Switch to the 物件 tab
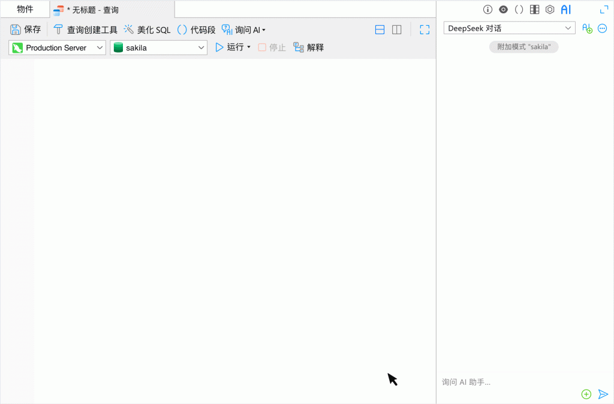The width and height of the screenshot is (614, 404). tap(25, 9)
